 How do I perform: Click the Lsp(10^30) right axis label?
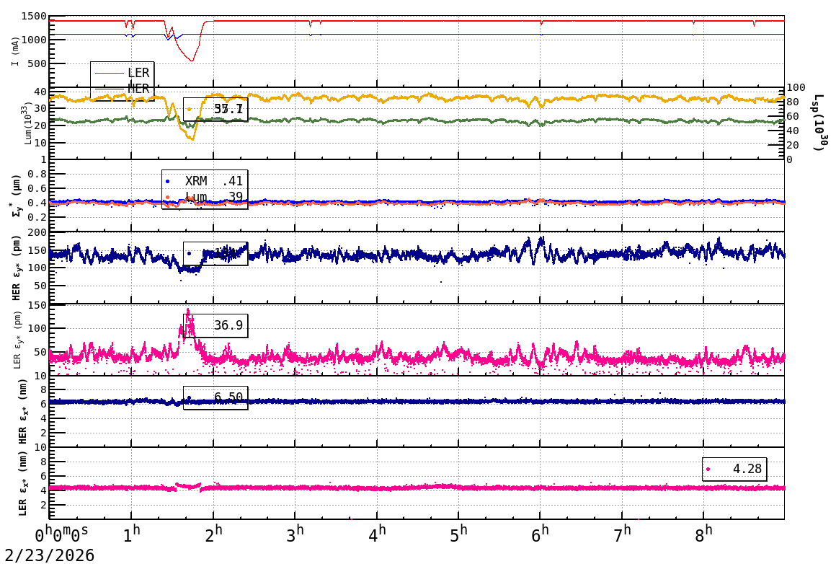pyautogui.click(x=819, y=123)
